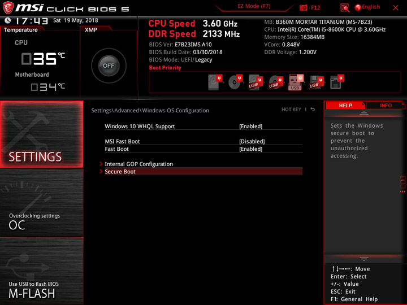Change MSI Fast Boot [Disabled] value
The image size is (407, 305).
[x=252, y=141]
